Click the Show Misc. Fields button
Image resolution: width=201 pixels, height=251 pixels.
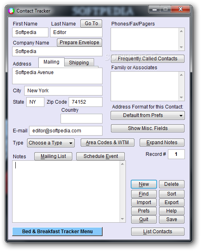coord(148,128)
